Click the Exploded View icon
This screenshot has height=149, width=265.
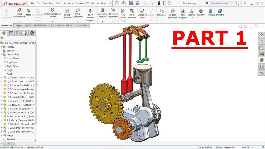[142, 14]
